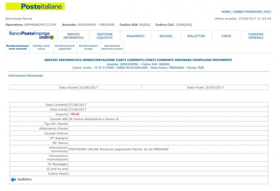This screenshot has width=280, height=191.
Task: Click the Indietro button text
Action: pyautogui.click(x=25, y=180)
